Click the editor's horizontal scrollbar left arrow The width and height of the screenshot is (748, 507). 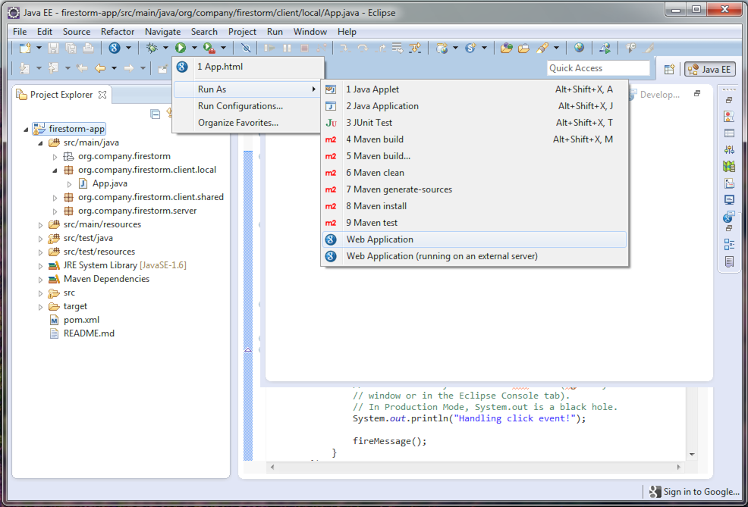click(272, 467)
